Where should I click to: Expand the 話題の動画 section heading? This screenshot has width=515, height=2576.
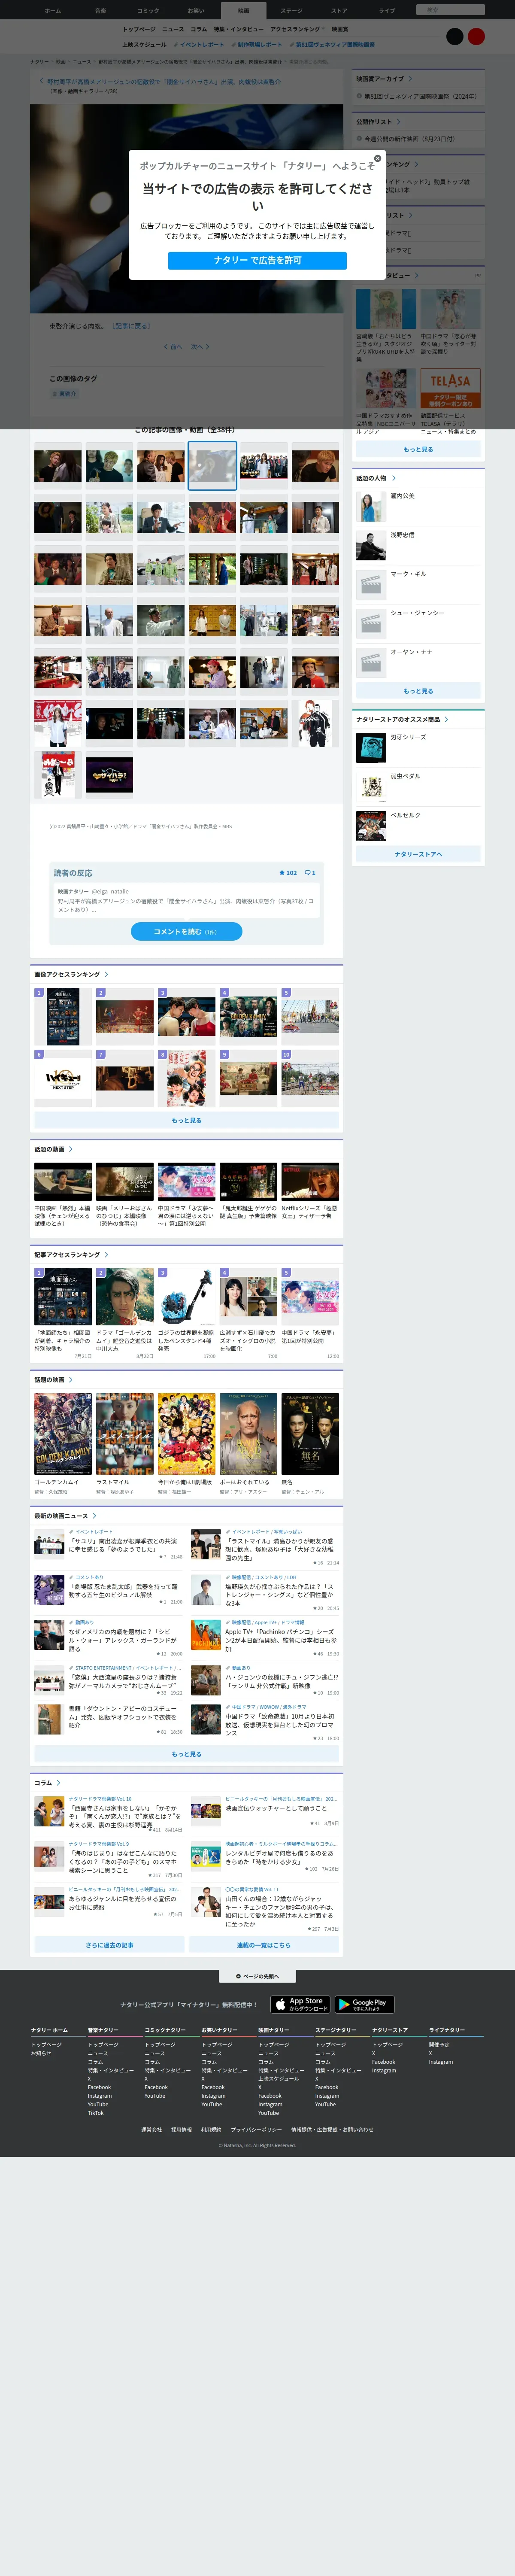[x=53, y=1149]
